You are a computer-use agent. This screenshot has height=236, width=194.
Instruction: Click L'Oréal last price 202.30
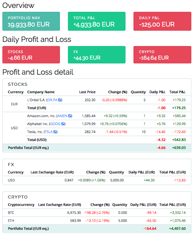(x=90, y=100)
